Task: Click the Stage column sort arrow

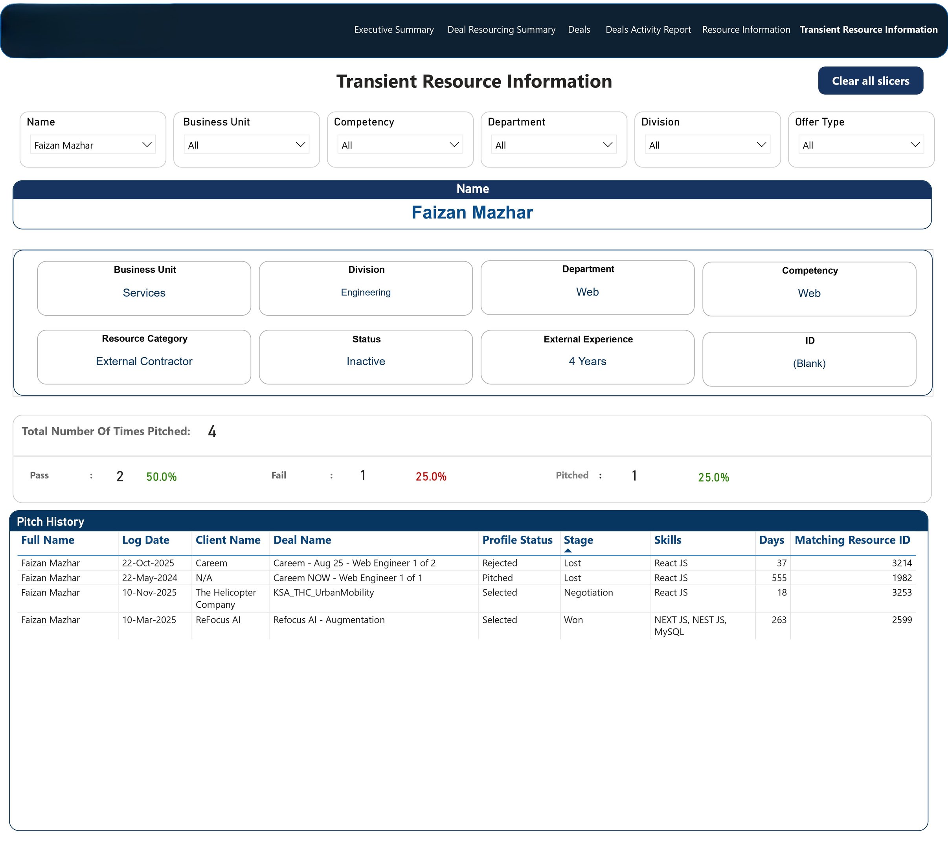Action: point(568,550)
